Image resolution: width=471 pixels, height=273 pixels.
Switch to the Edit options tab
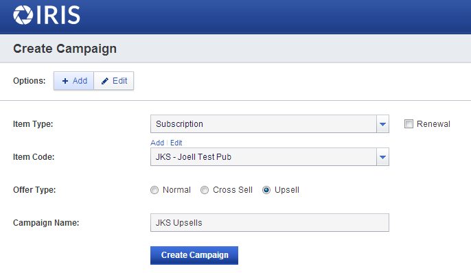114,81
